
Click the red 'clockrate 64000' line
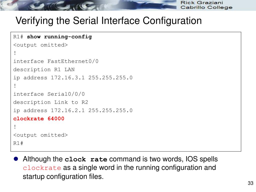pos(39,118)
